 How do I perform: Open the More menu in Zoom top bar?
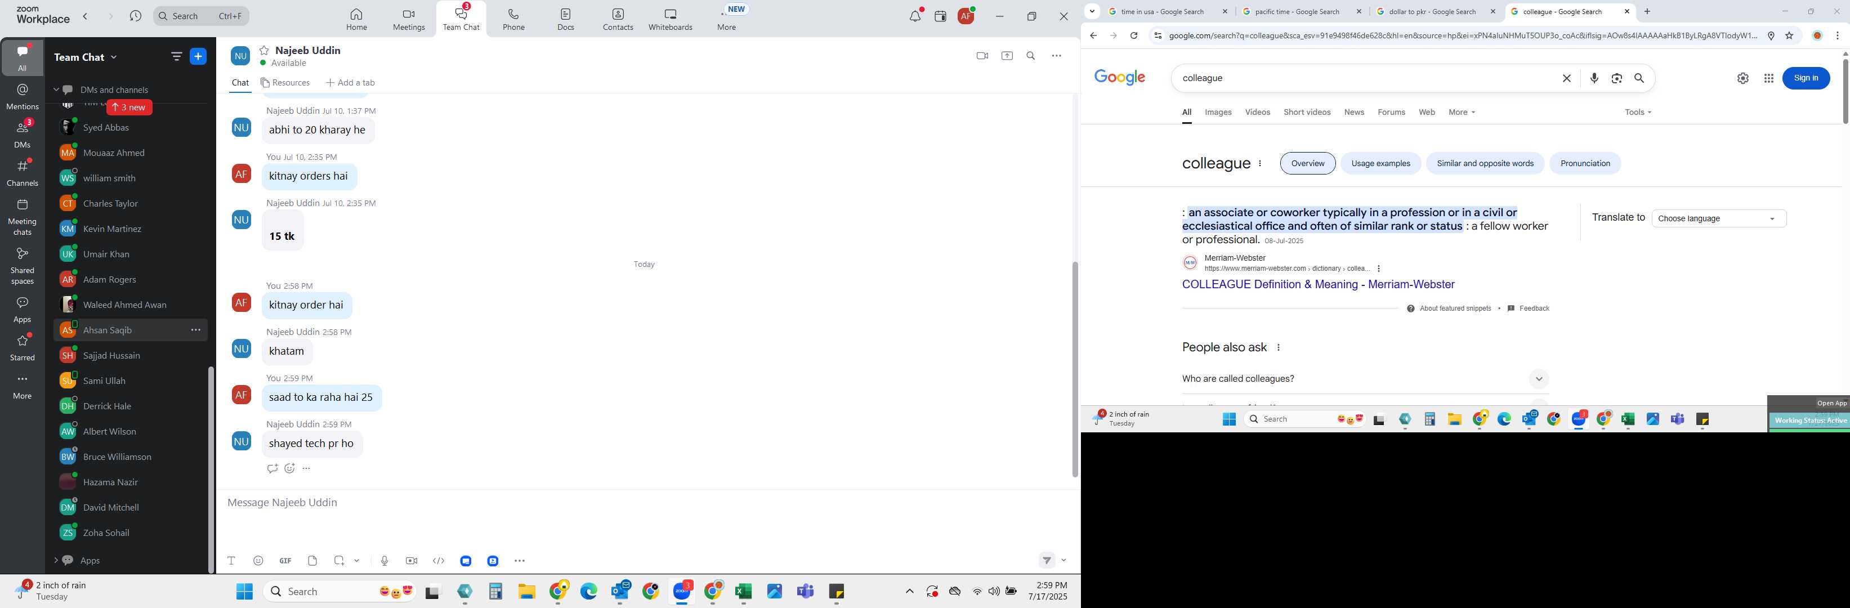coord(726,19)
